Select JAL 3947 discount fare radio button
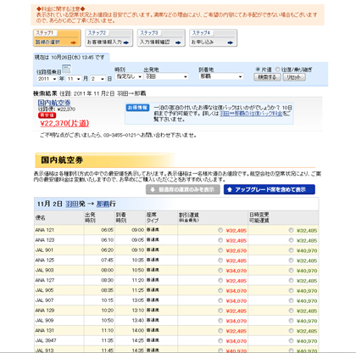 tap(220, 340)
